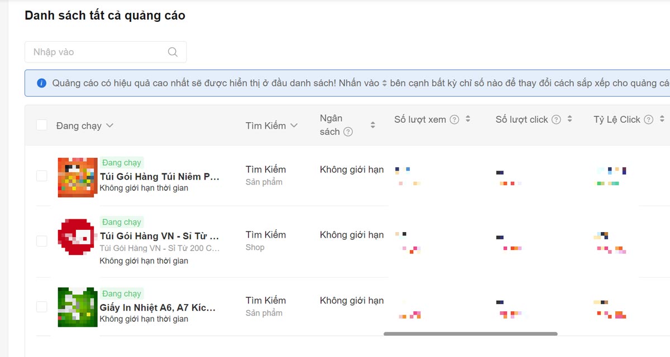Click help icon beside Ngân sách
The height and width of the screenshot is (357, 670).
[x=348, y=132]
